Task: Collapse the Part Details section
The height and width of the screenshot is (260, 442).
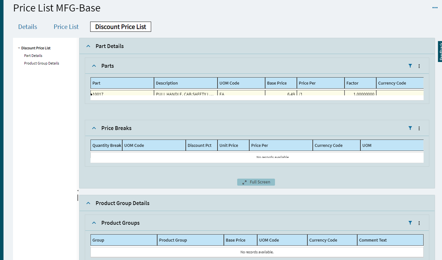Action: pyautogui.click(x=88, y=46)
